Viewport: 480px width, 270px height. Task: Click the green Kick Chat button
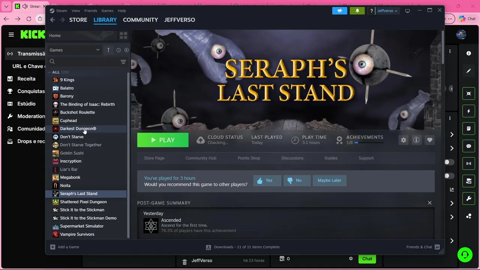pyautogui.click(x=367, y=259)
